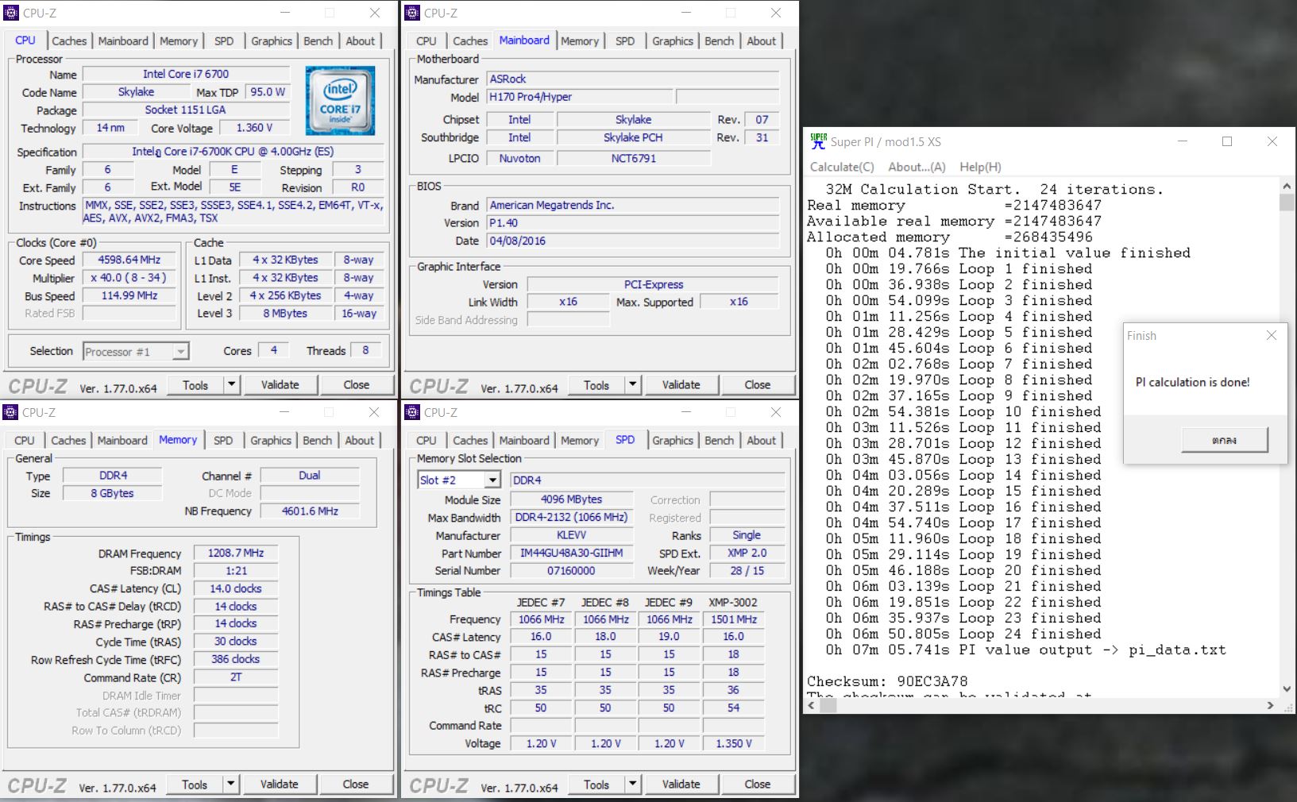Click the XMP-3002 voltage value 1.350 V
This screenshot has height=802, width=1297.
coord(733,744)
